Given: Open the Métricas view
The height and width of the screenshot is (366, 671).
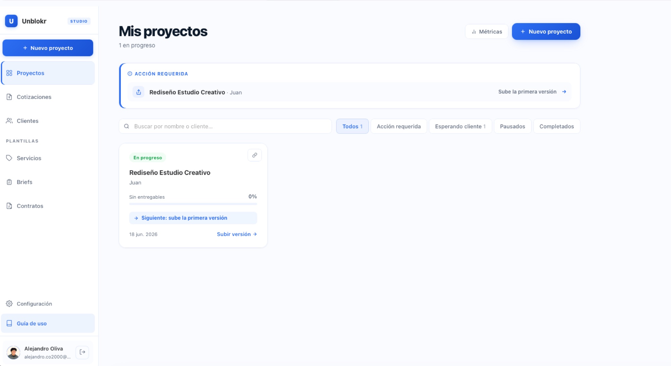Looking at the screenshot, I should pyautogui.click(x=486, y=32).
